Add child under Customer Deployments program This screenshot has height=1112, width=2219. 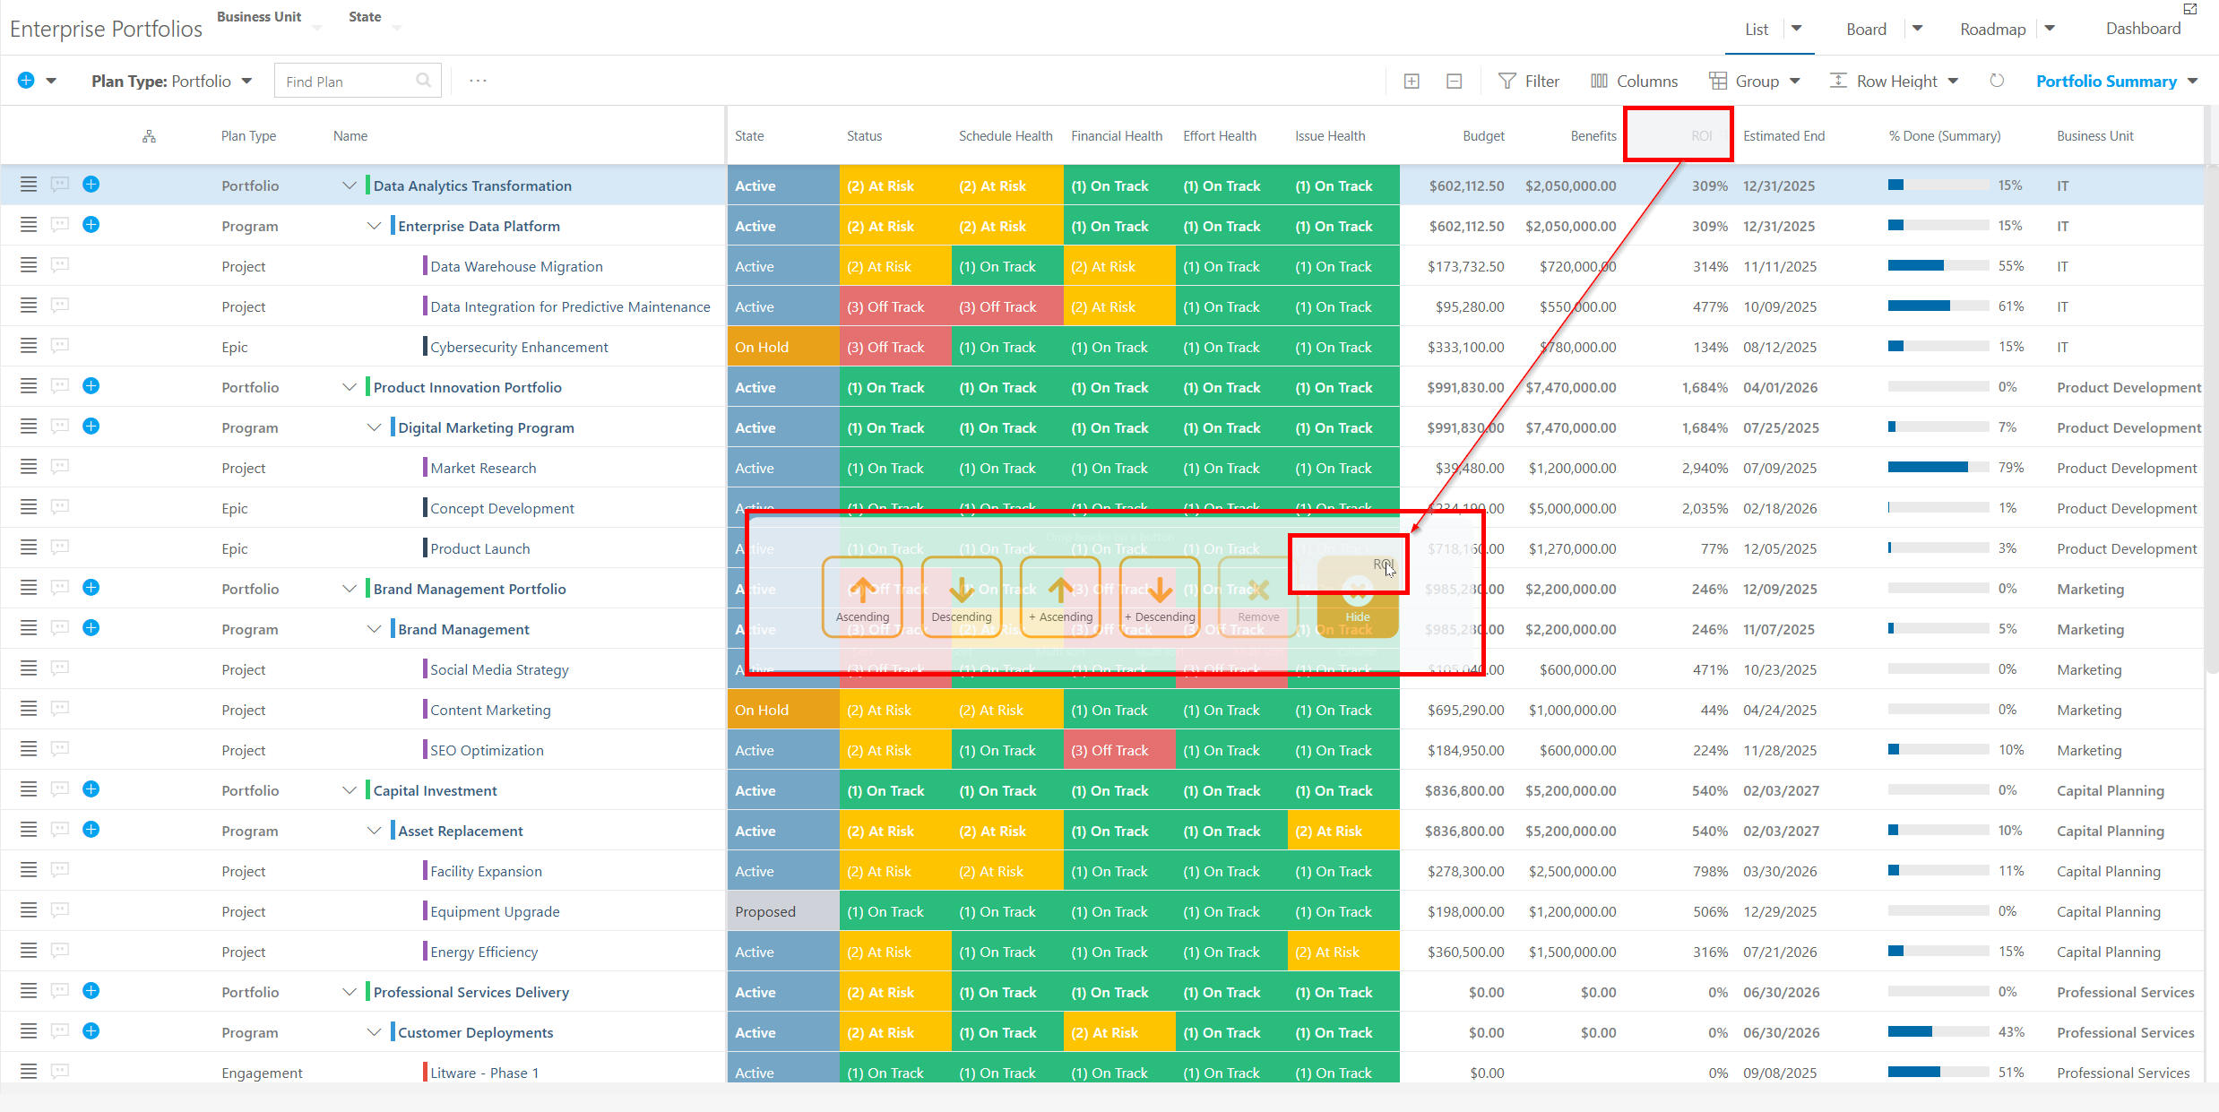click(x=91, y=1031)
